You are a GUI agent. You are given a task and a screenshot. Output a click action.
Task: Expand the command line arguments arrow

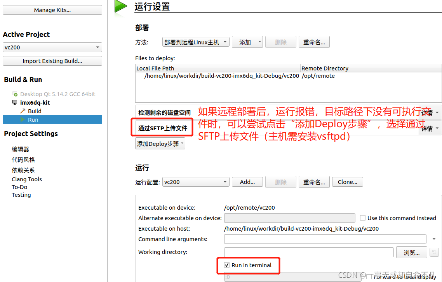coord(434,239)
